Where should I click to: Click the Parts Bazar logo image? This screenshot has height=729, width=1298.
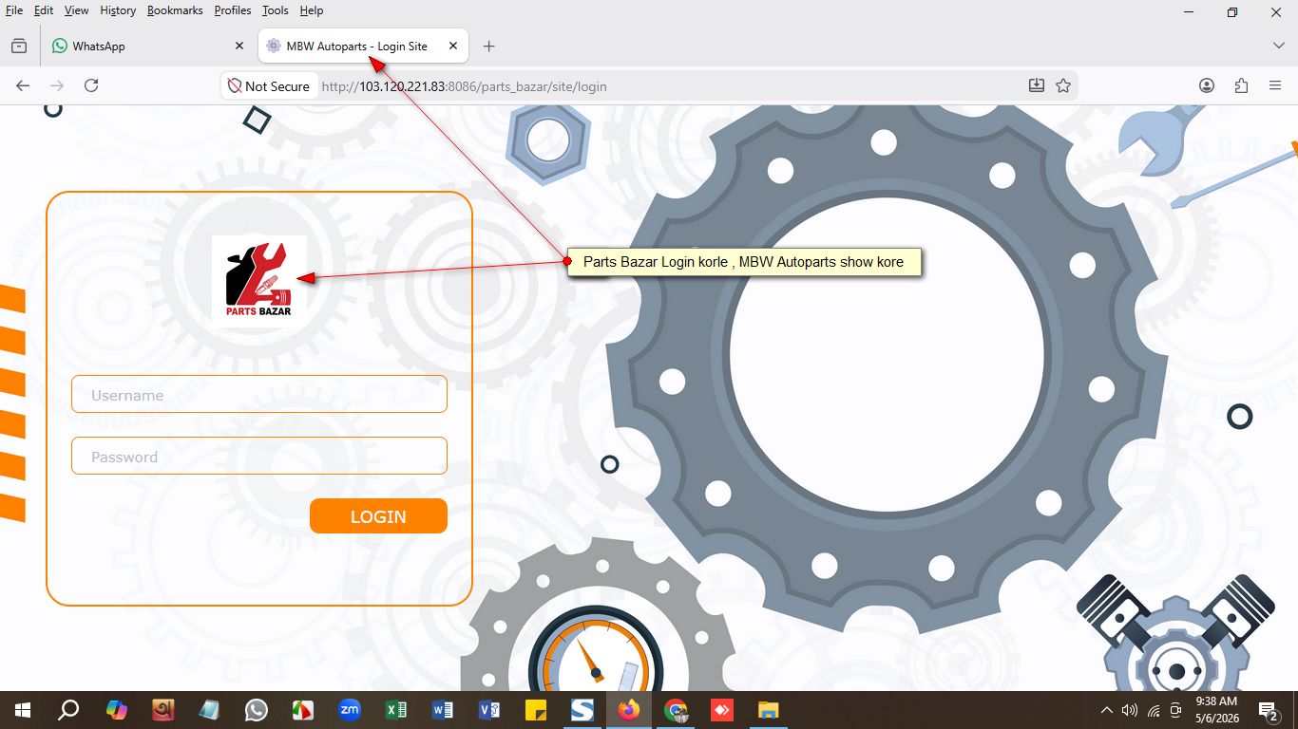259,281
